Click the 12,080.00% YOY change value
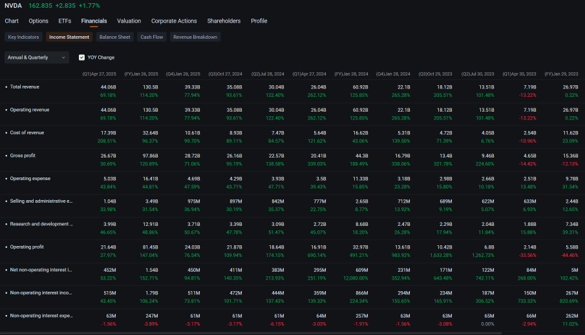Image resolution: width=585 pixels, height=335 pixels. [356, 278]
